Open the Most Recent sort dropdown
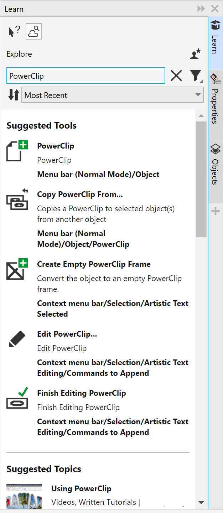223x513 pixels. pos(112,95)
